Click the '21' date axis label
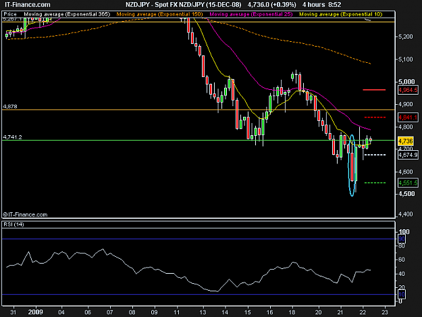This screenshot has height=317, width=422. (x=340, y=312)
